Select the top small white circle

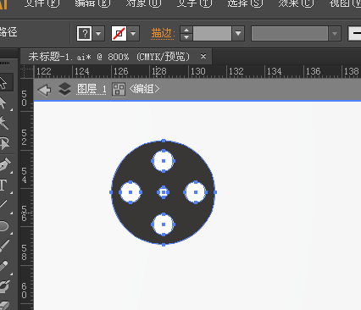point(164,161)
